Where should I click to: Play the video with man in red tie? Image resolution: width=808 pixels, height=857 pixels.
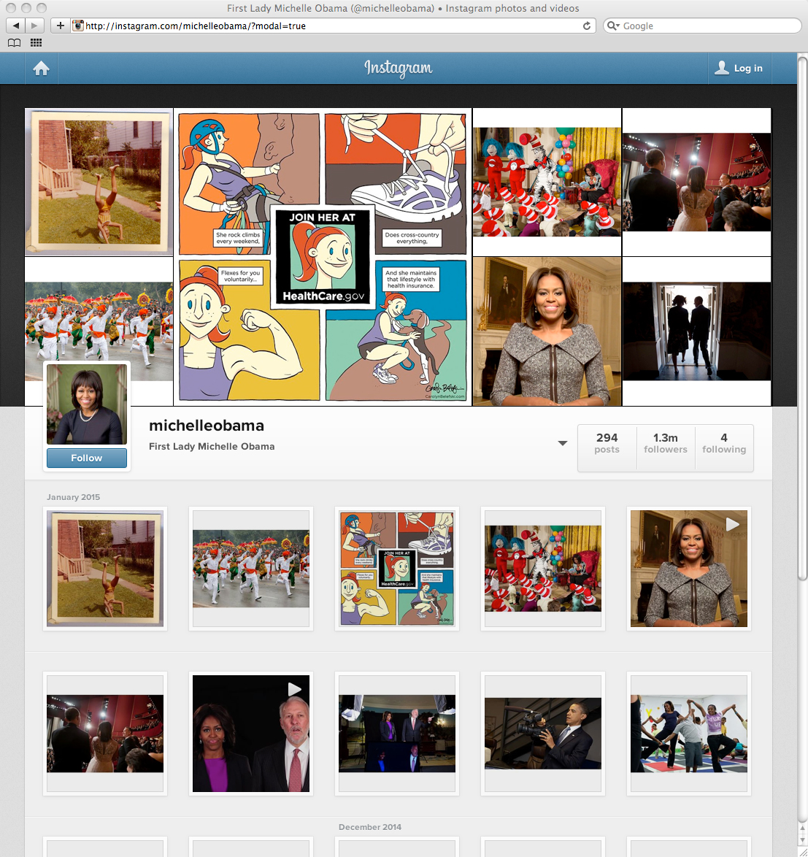251,734
